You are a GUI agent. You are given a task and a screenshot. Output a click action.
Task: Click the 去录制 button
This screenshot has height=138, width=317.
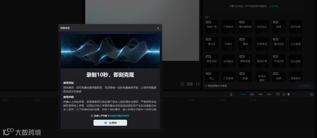click(110, 123)
